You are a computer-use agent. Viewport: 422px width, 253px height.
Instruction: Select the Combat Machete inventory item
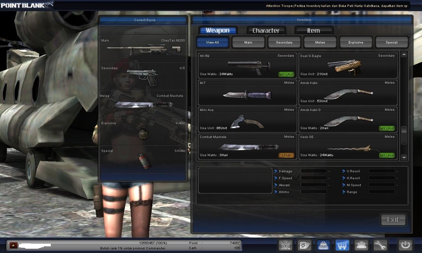coord(247,147)
